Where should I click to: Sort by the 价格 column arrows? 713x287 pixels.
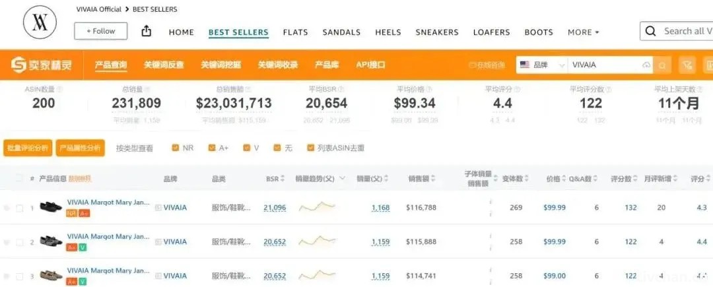coord(564,179)
